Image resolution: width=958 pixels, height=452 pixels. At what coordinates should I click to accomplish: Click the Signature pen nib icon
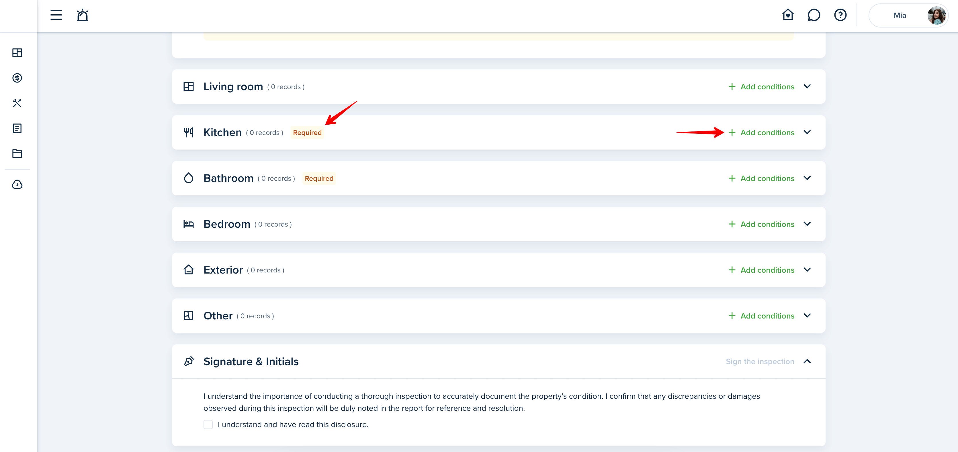(x=189, y=361)
